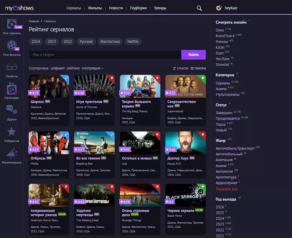Filter release year 2025

pos(220,213)
